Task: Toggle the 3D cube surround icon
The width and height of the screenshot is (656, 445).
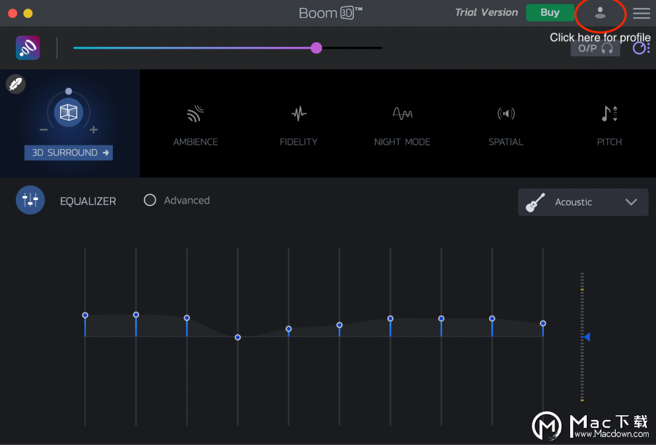Action: [69, 112]
